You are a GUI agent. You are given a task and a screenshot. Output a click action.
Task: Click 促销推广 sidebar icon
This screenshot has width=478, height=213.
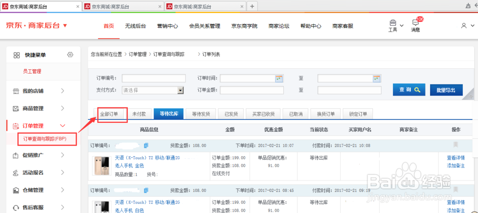tap(16, 155)
